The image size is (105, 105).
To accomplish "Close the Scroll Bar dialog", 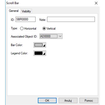I will pos(96,3).
